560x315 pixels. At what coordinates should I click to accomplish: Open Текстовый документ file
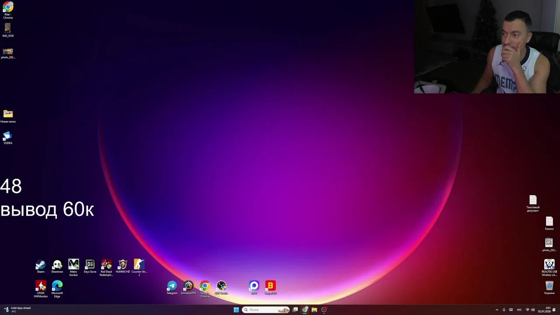533,203
